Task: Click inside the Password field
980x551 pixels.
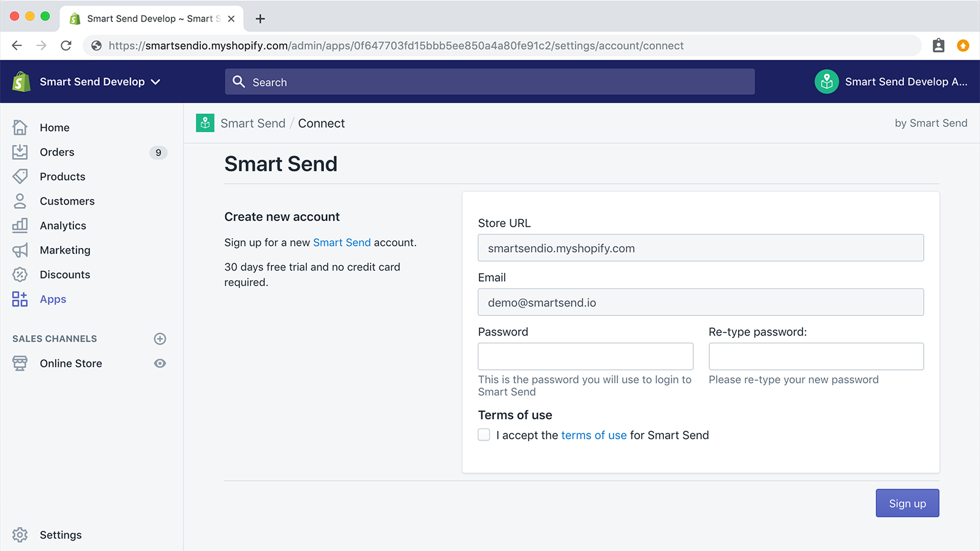Action: coord(586,356)
